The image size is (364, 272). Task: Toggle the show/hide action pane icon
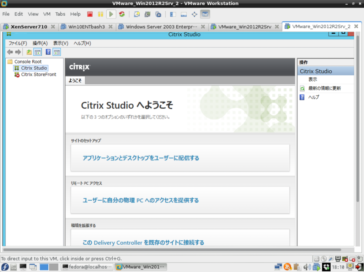pyautogui.click(x=57, y=52)
